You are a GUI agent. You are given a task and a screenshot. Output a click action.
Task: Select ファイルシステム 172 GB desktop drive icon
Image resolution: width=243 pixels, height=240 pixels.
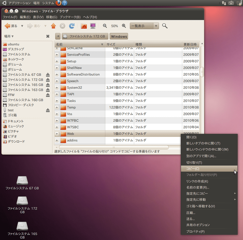[22, 201]
